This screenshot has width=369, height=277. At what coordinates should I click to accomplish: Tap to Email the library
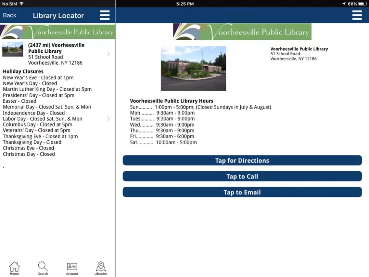tap(242, 192)
